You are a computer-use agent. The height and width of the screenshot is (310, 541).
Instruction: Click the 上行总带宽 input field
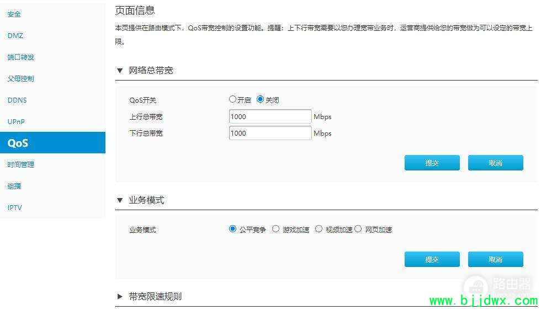270,116
